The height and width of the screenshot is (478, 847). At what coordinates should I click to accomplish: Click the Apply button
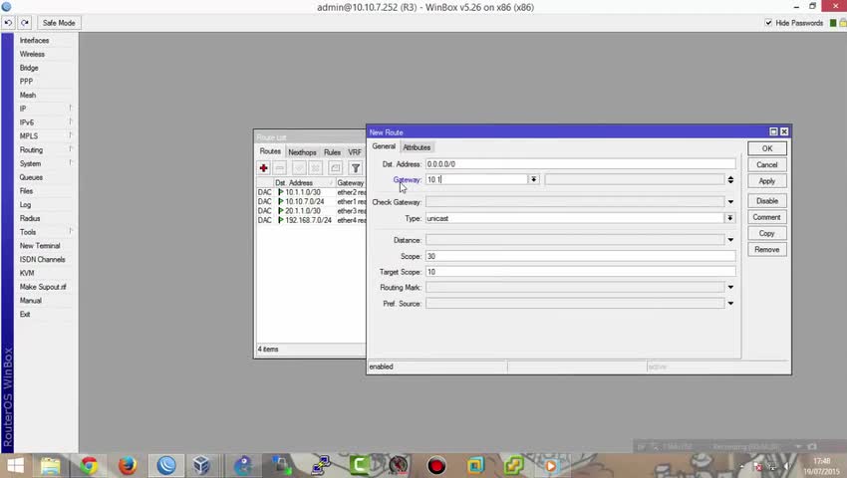pyautogui.click(x=767, y=181)
